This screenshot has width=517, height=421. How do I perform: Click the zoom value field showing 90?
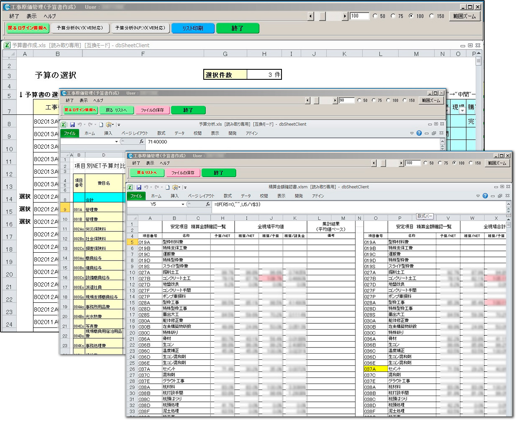346,100
